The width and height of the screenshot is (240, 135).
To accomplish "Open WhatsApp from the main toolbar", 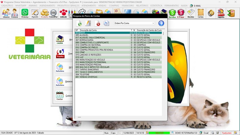I will click(x=25, y=13).
